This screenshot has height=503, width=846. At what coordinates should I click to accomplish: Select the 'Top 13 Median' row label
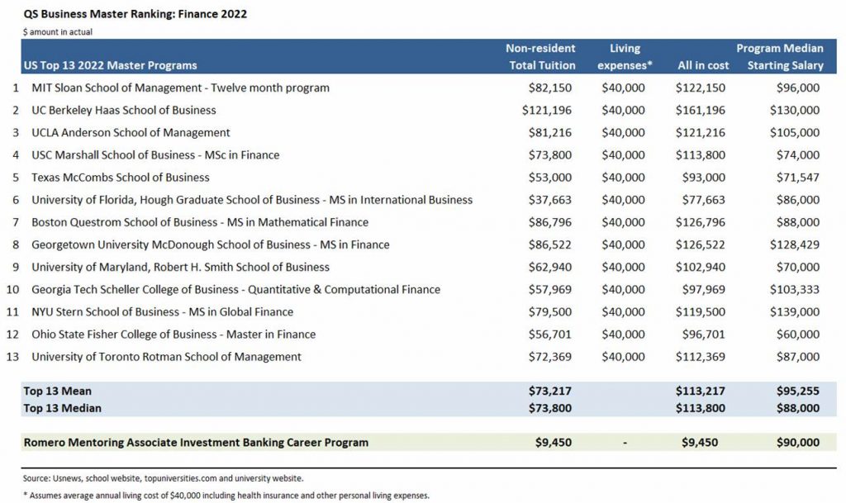tap(62, 408)
